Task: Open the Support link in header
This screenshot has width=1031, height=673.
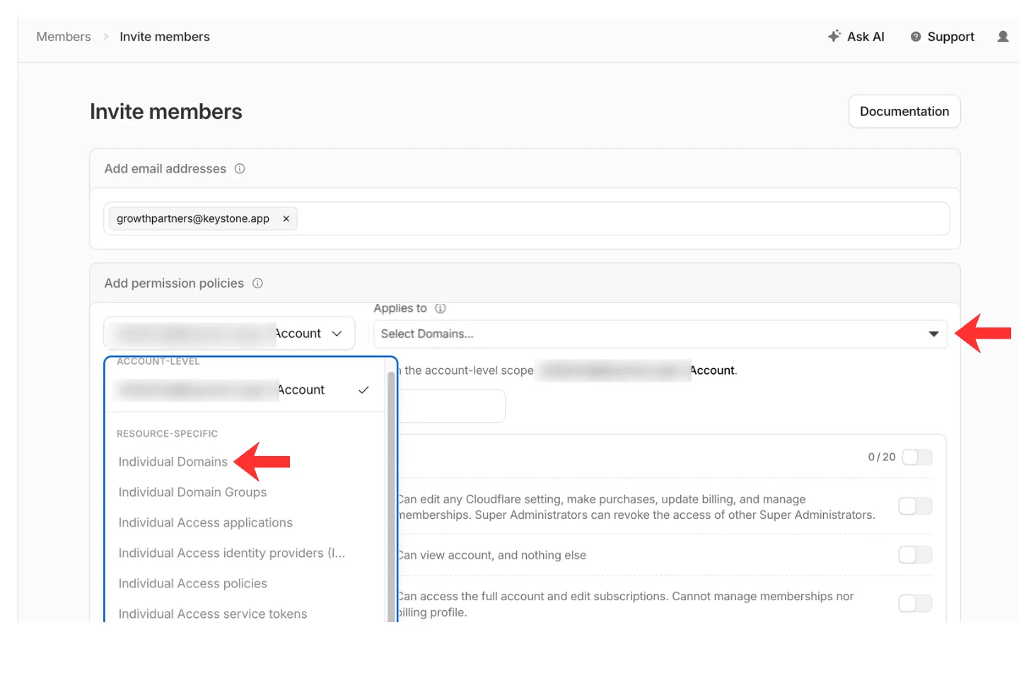Action: tap(943, 37)
